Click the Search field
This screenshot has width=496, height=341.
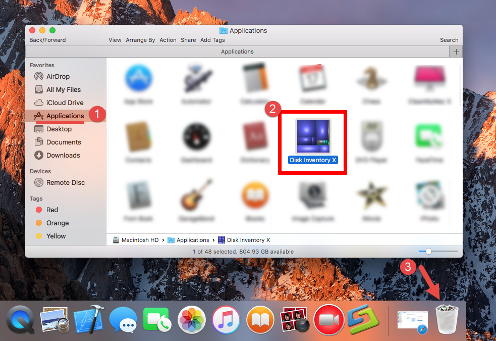[449, 40]
